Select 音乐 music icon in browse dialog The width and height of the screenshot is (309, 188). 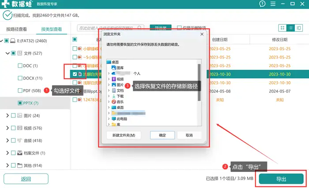pos(114,102)
